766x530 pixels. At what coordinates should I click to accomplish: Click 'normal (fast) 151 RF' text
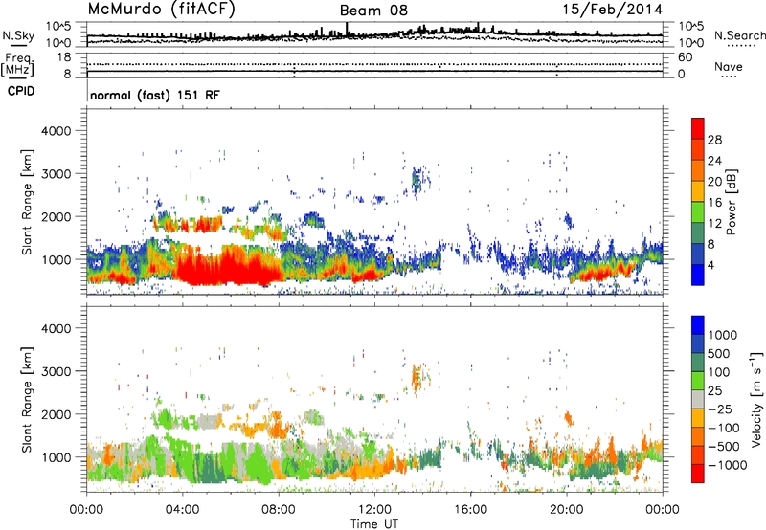(x=155, y=95)
